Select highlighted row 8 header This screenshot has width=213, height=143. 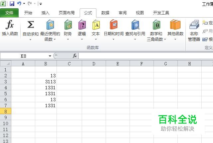[x=6, y=111]
